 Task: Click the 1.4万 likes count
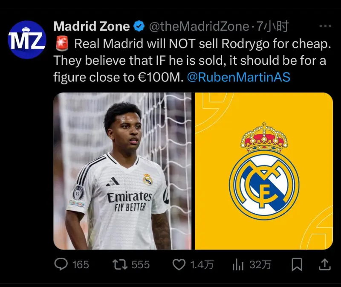point(202,265)
